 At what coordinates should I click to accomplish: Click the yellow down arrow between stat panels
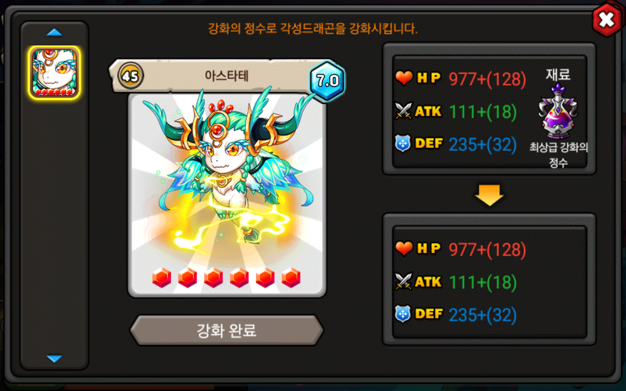489,195
